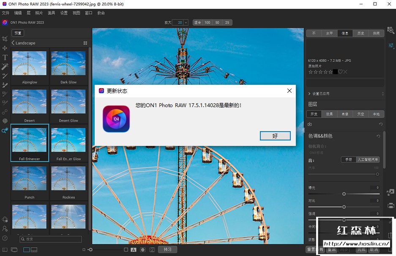The width and height of the screenshot is (396, 256).
Task: Mark photo rejected with X in info pane
Action: 345,72
